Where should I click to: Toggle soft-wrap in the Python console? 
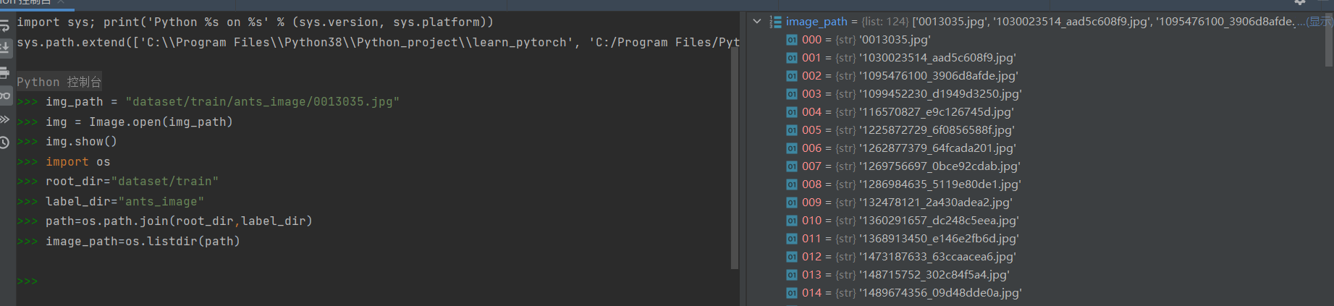[4, 26]
